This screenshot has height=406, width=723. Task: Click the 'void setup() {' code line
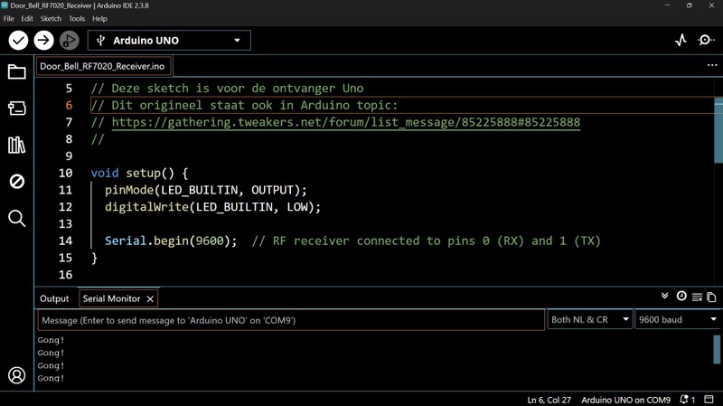pyautogui.click(x=139, y=173)
